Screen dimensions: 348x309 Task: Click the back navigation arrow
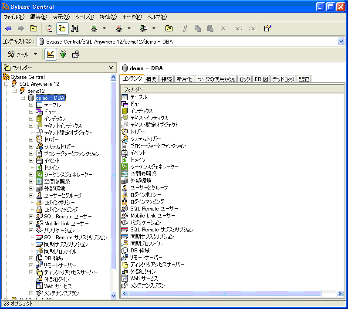[x=8, y=29]
